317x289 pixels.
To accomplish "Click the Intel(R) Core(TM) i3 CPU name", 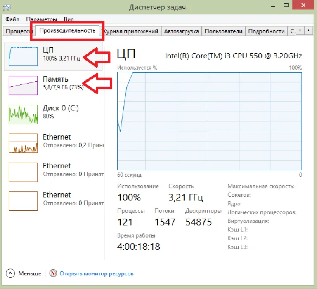I will (234, 56).
